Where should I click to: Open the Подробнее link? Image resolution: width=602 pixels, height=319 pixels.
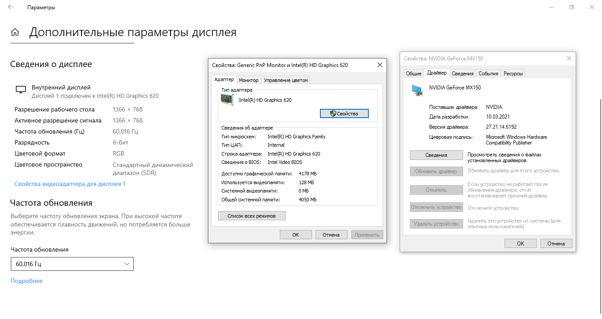(26, 281)
